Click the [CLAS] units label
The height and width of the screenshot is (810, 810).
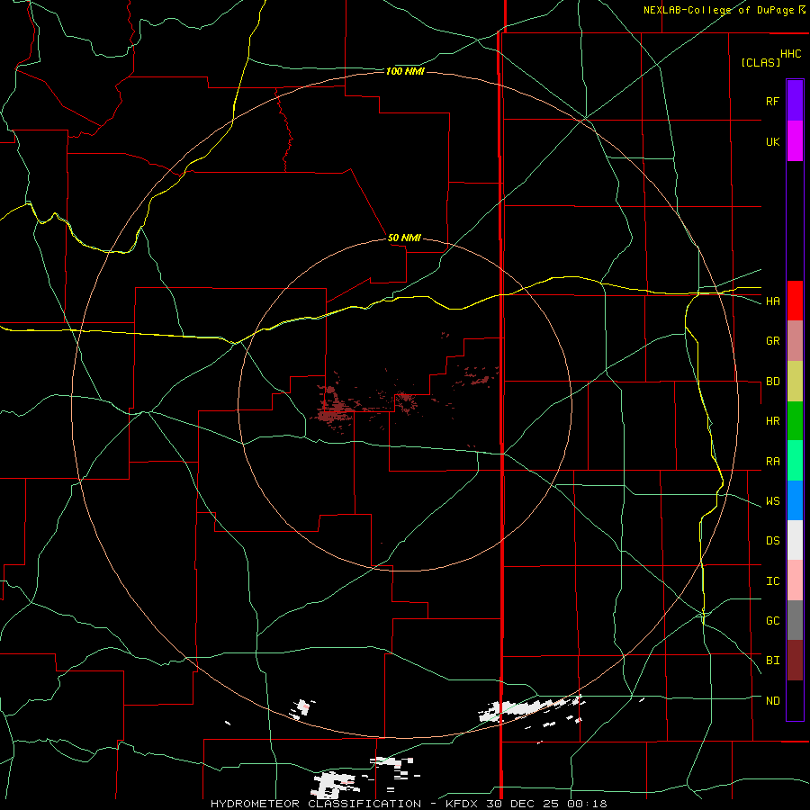coord(760,62)
